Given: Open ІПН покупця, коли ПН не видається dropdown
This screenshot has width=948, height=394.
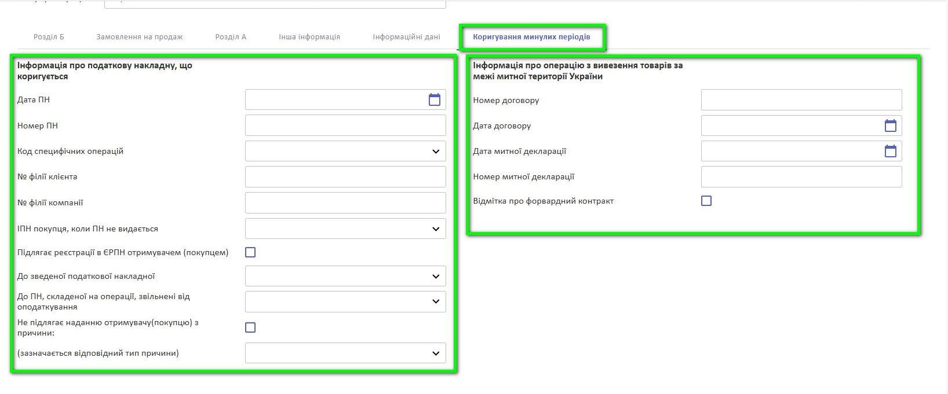Looking at the screenshot, I should coord(345,229).
